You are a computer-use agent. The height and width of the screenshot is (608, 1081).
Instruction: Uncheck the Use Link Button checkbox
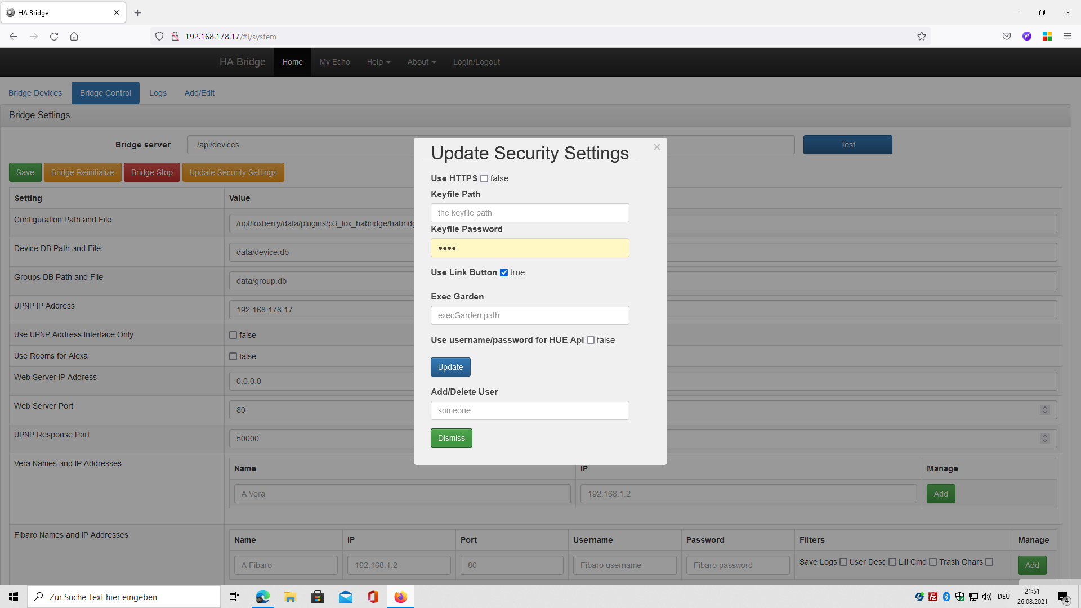504,272
